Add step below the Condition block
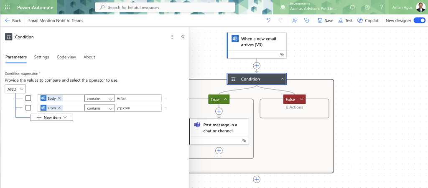The width and height of the screenshot is (428, 188). [x=257, y=179]
